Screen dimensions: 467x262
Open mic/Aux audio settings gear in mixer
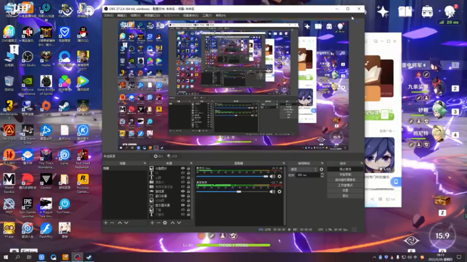coord(280,176)
